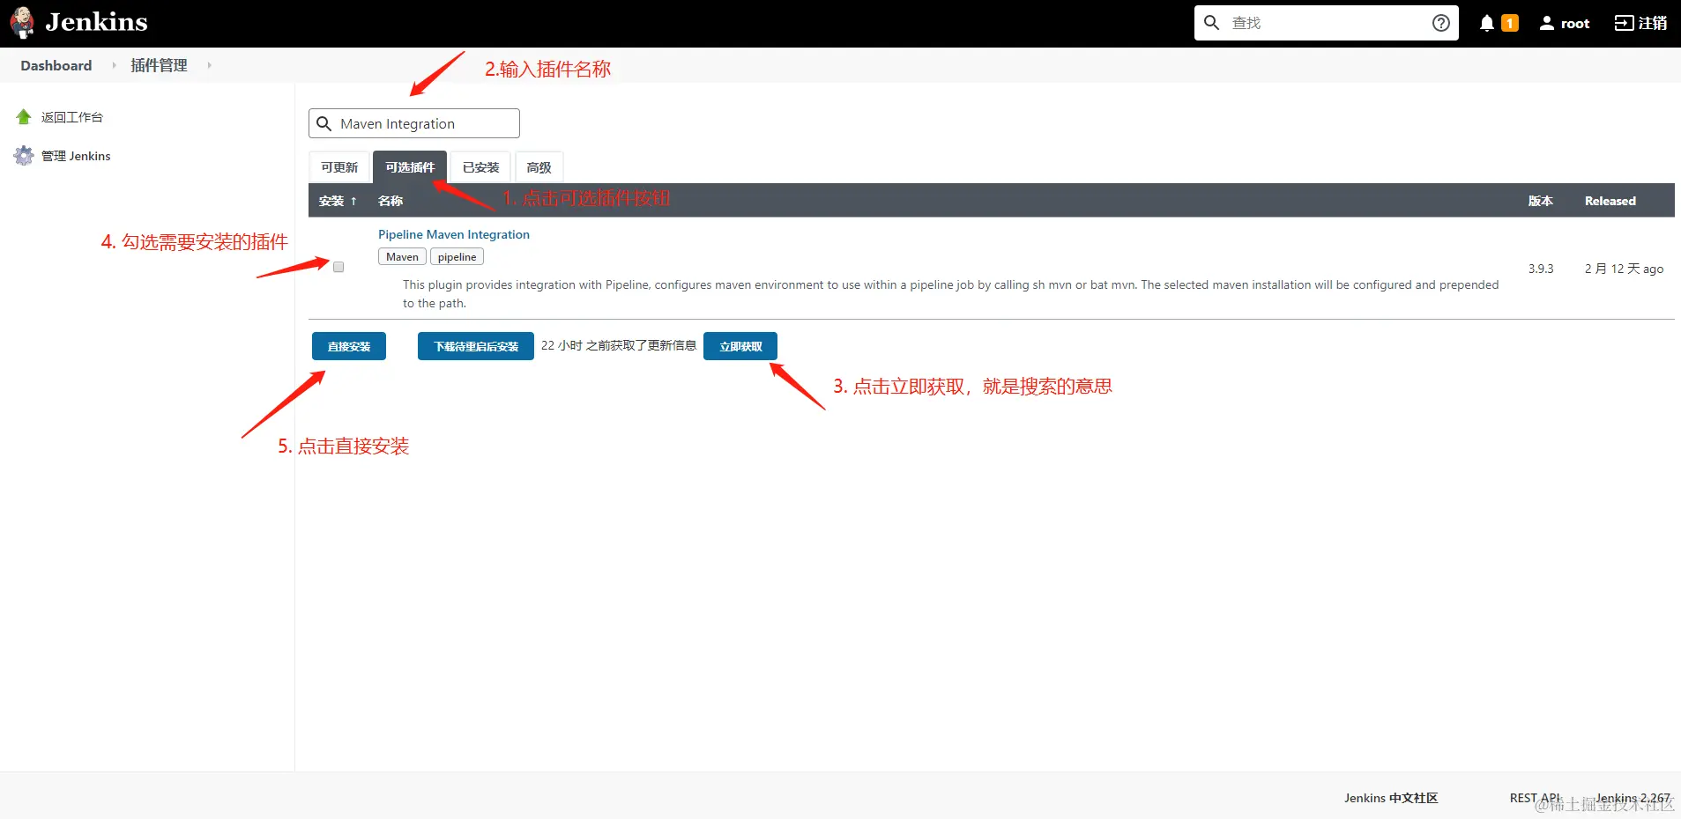Click the 返回工作台 sidebar link
Screen dimensions: 1681x819
[72, 117]
